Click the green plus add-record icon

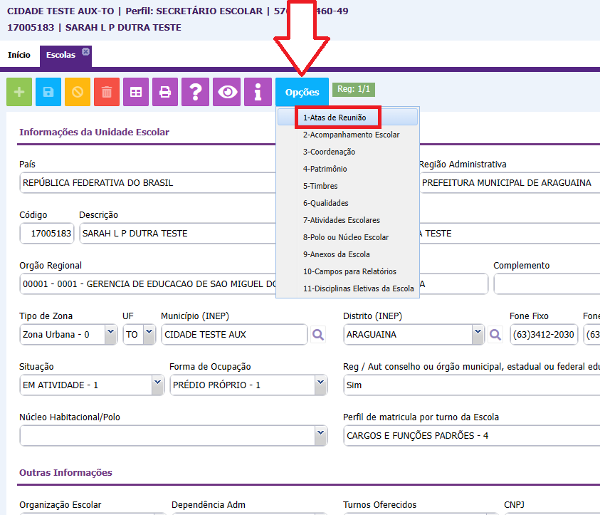click(19, 92)
